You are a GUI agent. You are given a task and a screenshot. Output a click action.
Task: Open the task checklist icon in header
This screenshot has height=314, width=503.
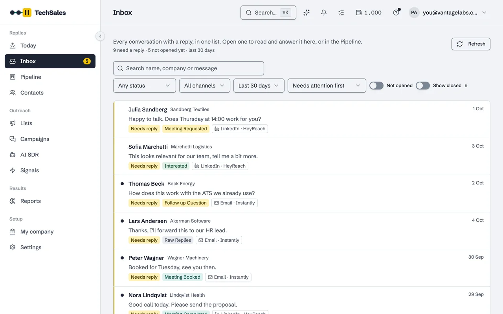[x=341, y=13]
